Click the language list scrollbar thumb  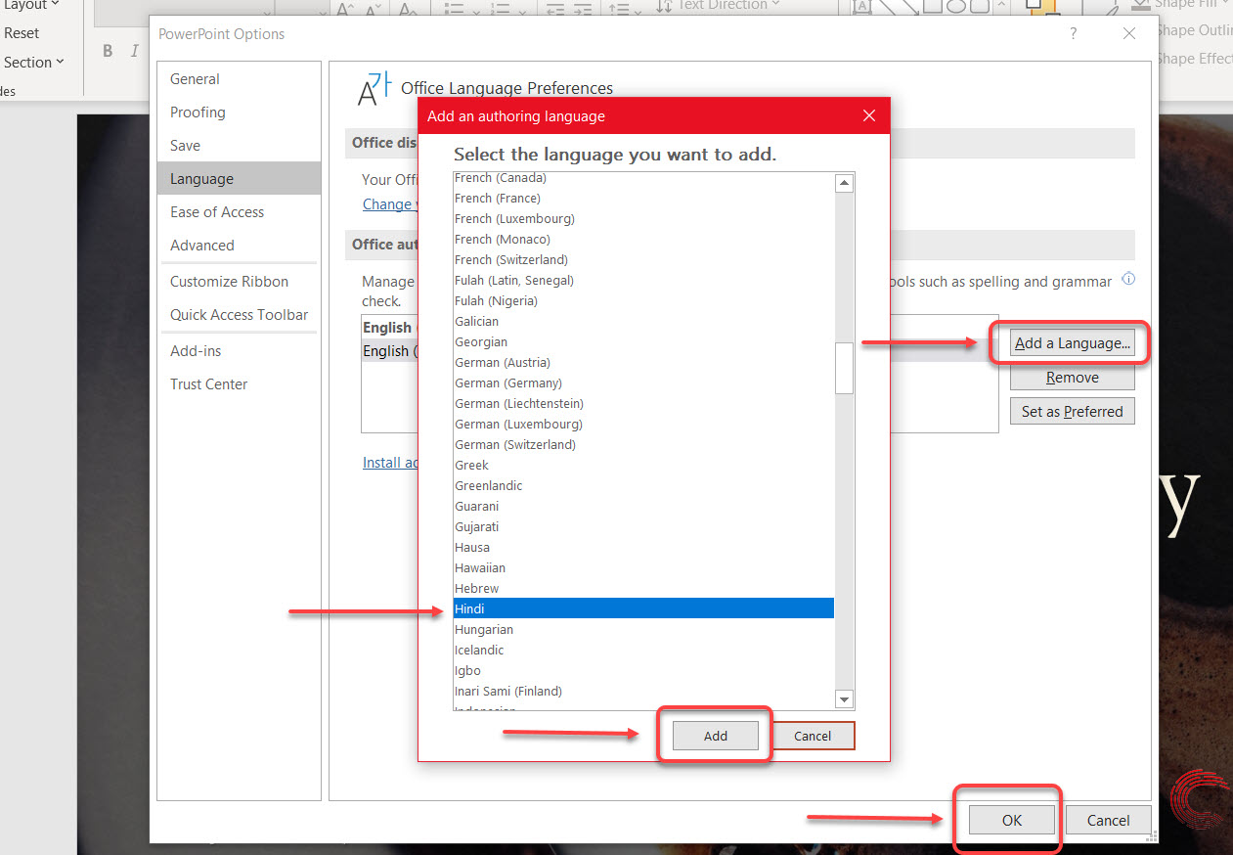click(845, 368)
